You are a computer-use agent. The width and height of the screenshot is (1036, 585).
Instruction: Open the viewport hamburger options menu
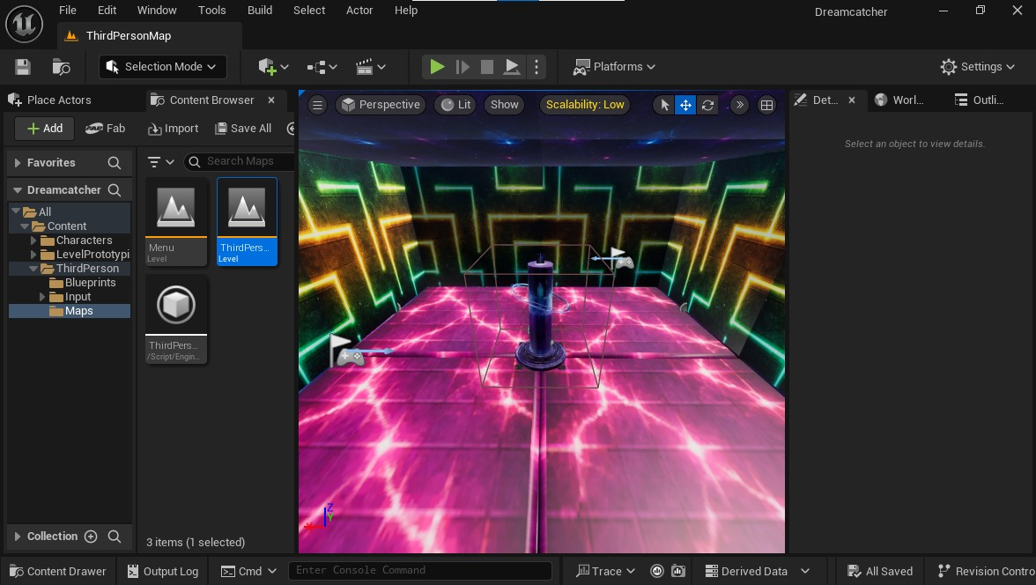click(318, 105)
